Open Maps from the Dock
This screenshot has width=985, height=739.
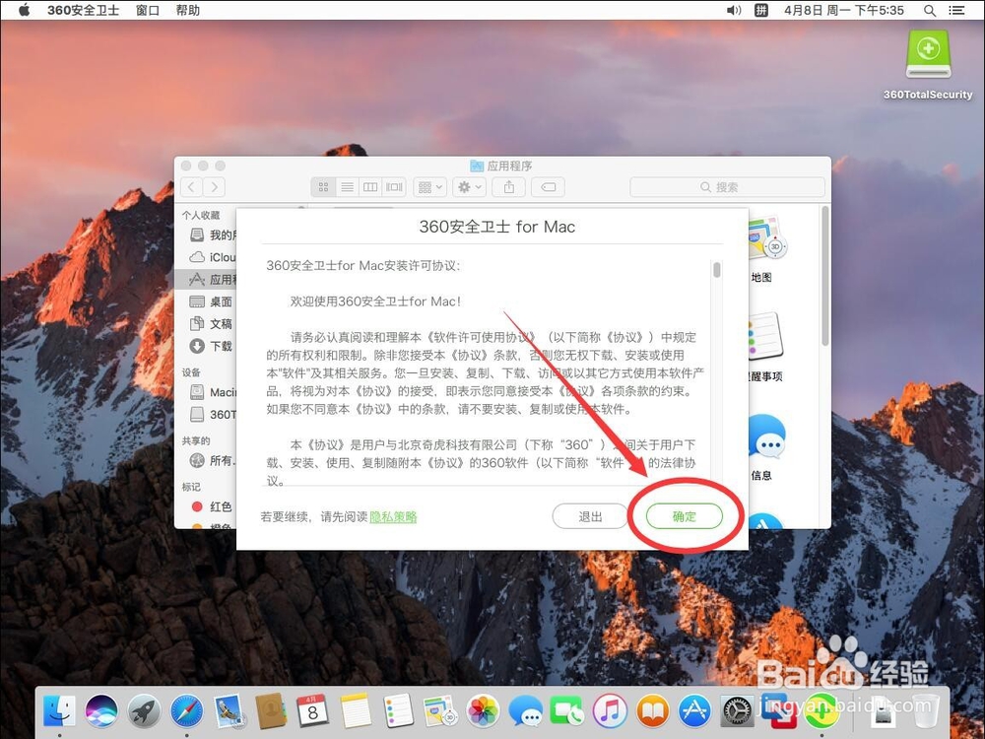(x=440, y=711)
